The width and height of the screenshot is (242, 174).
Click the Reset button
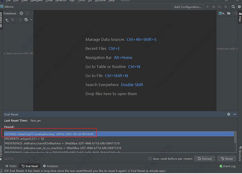point(227,159)
